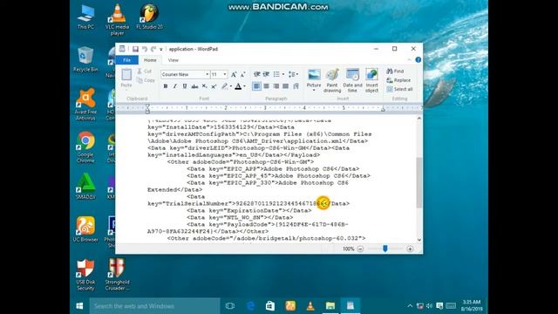The width and height of the screenshot is (558, 314).
Task: Toggle underline formatting
Action: [185, 86]
